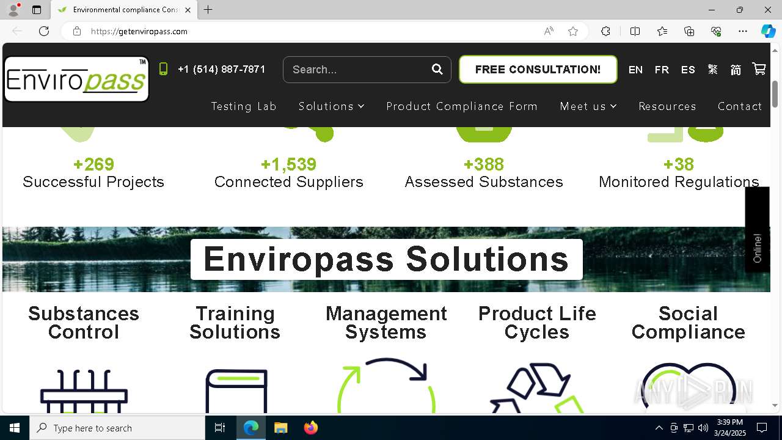782x440 pixels.
Task: Go to the Contact page
Action: coord(740,106)
